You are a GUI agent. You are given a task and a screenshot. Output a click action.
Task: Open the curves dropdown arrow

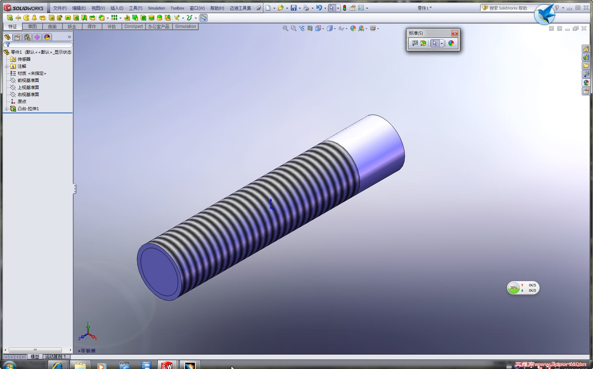(196, 18)
